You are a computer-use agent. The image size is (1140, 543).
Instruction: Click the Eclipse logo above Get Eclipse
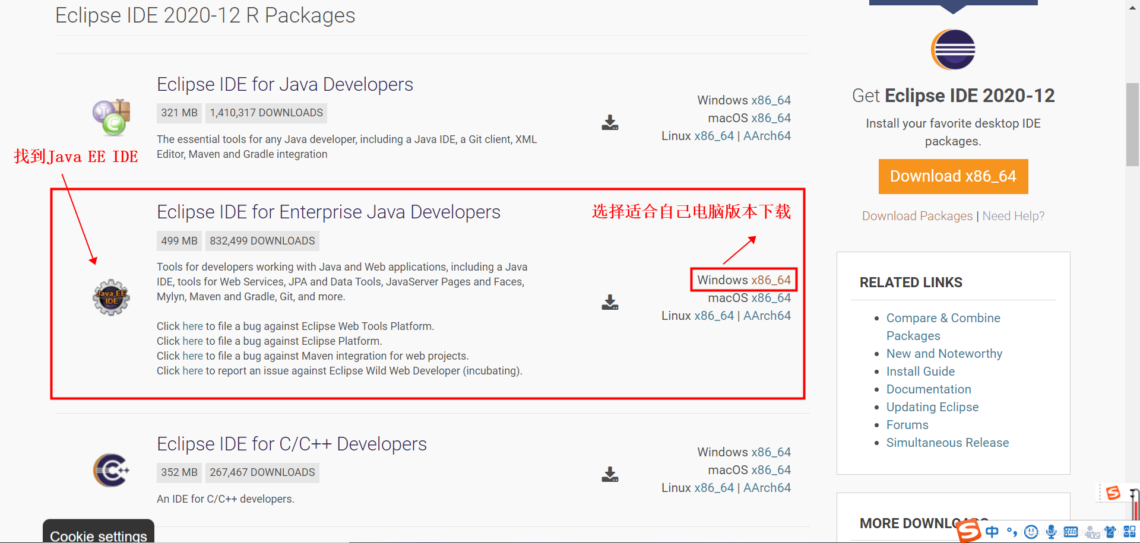point(953,49)
